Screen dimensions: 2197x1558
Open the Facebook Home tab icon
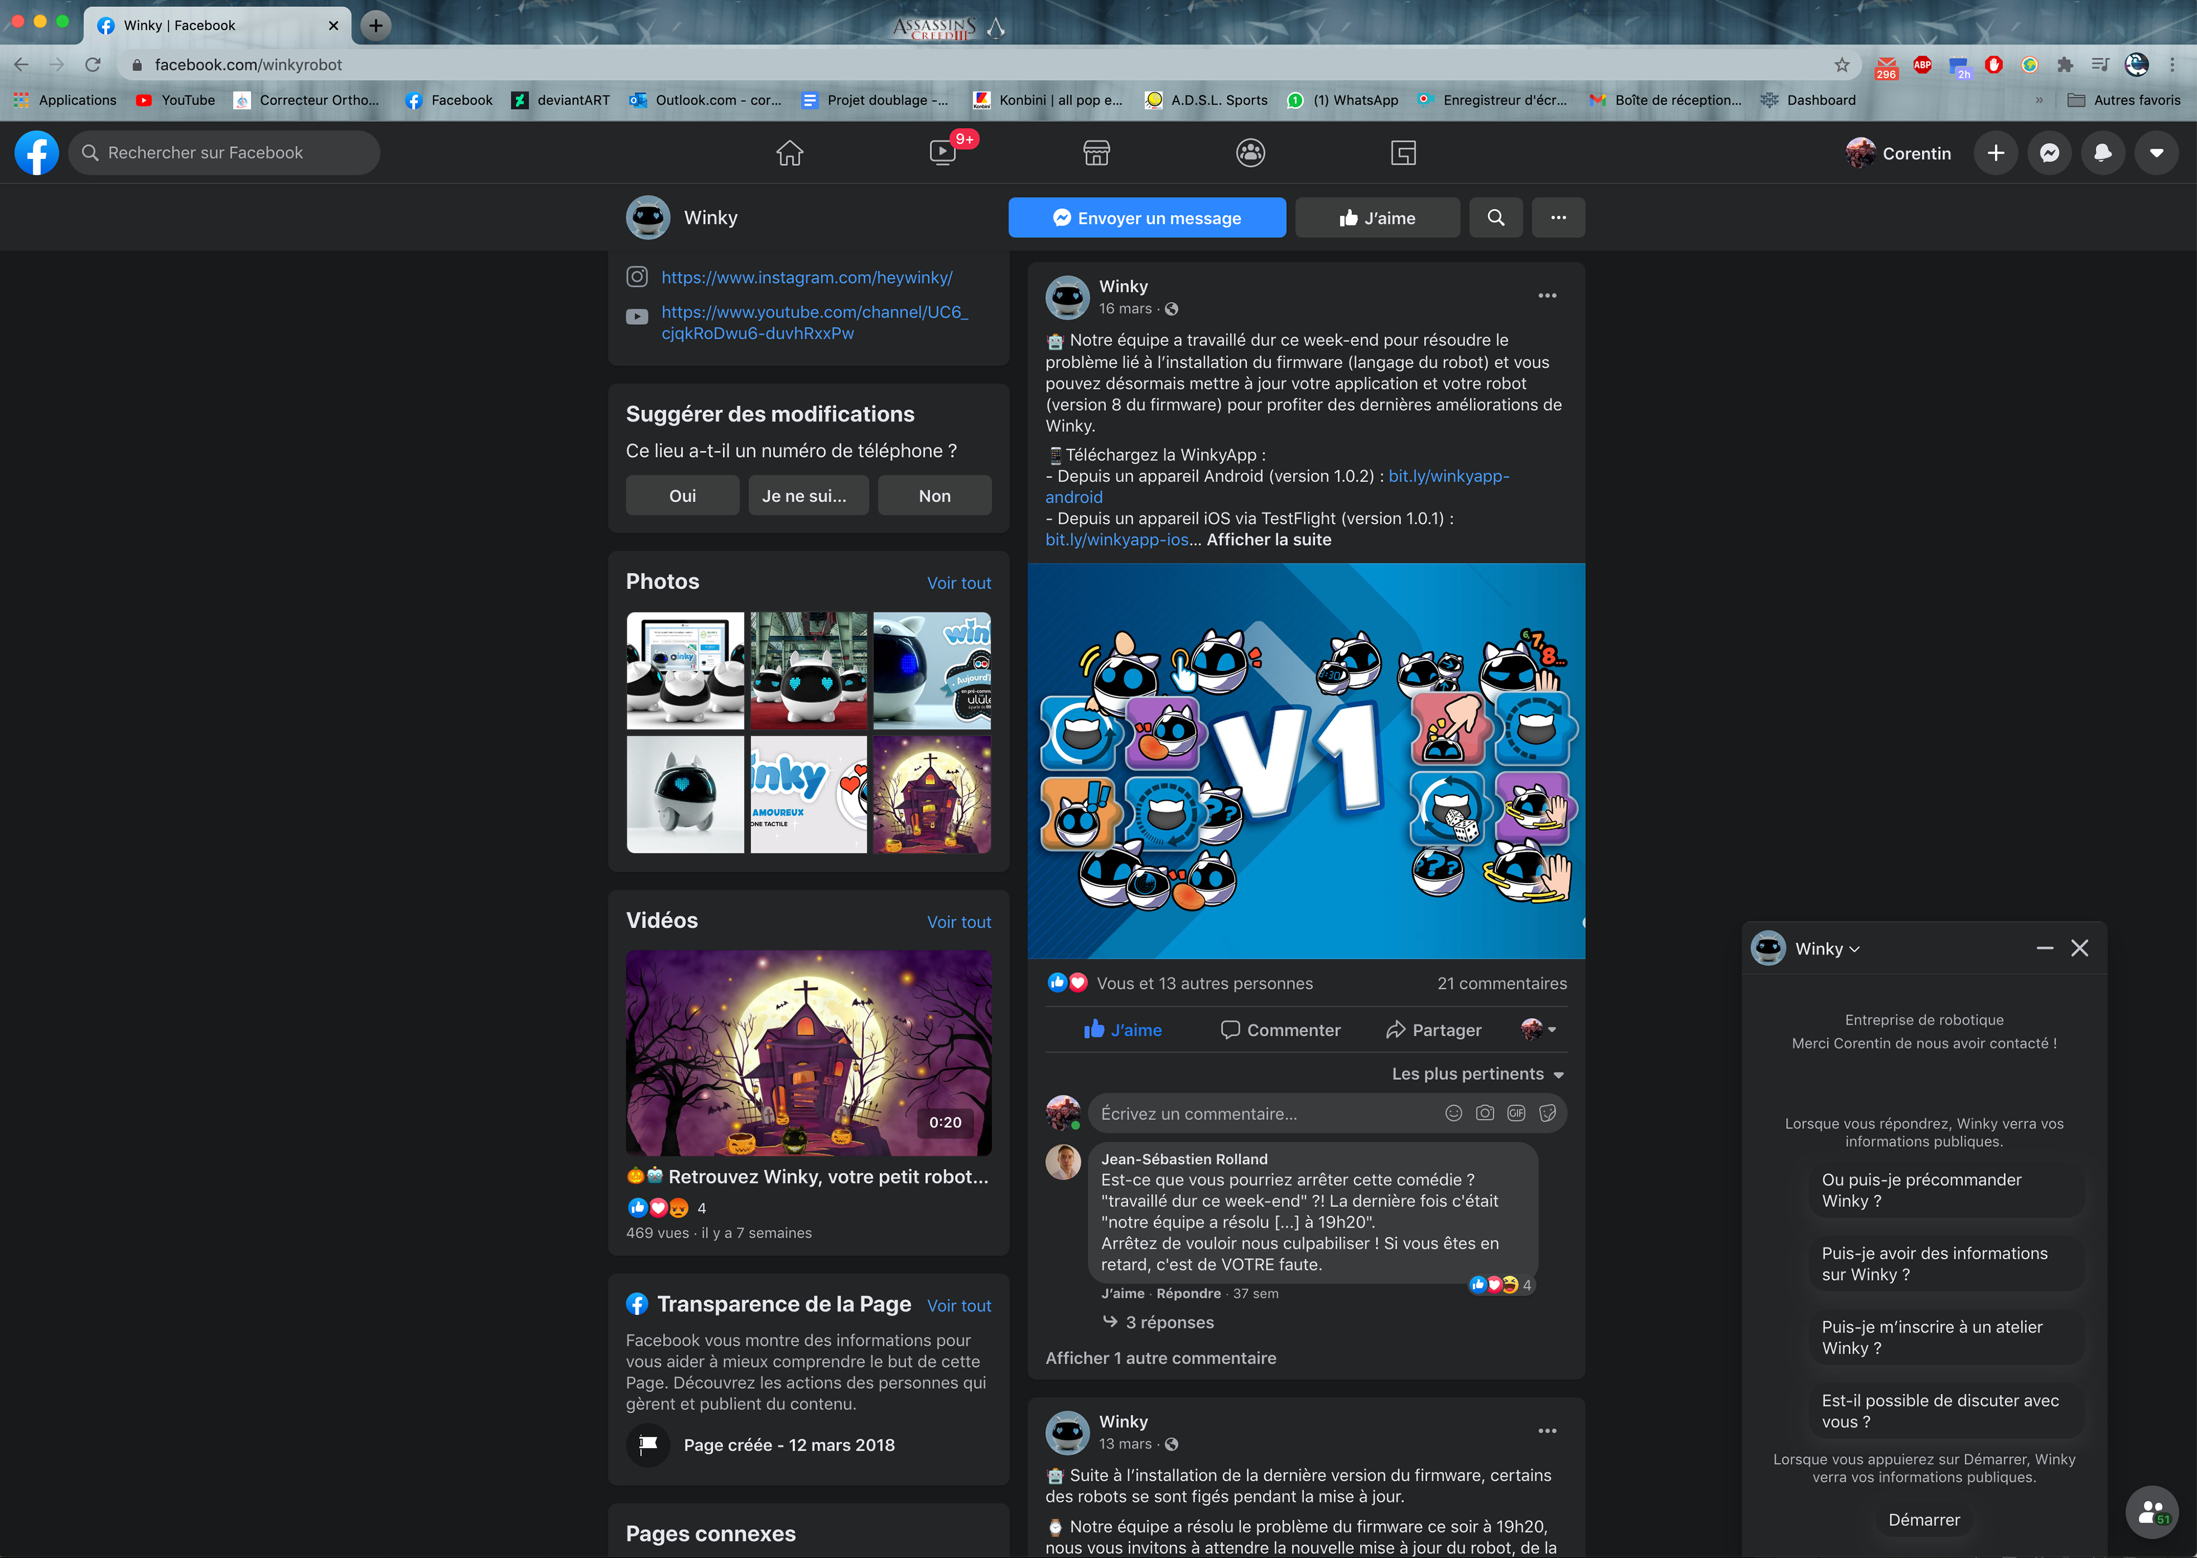(x=790, y=153)
